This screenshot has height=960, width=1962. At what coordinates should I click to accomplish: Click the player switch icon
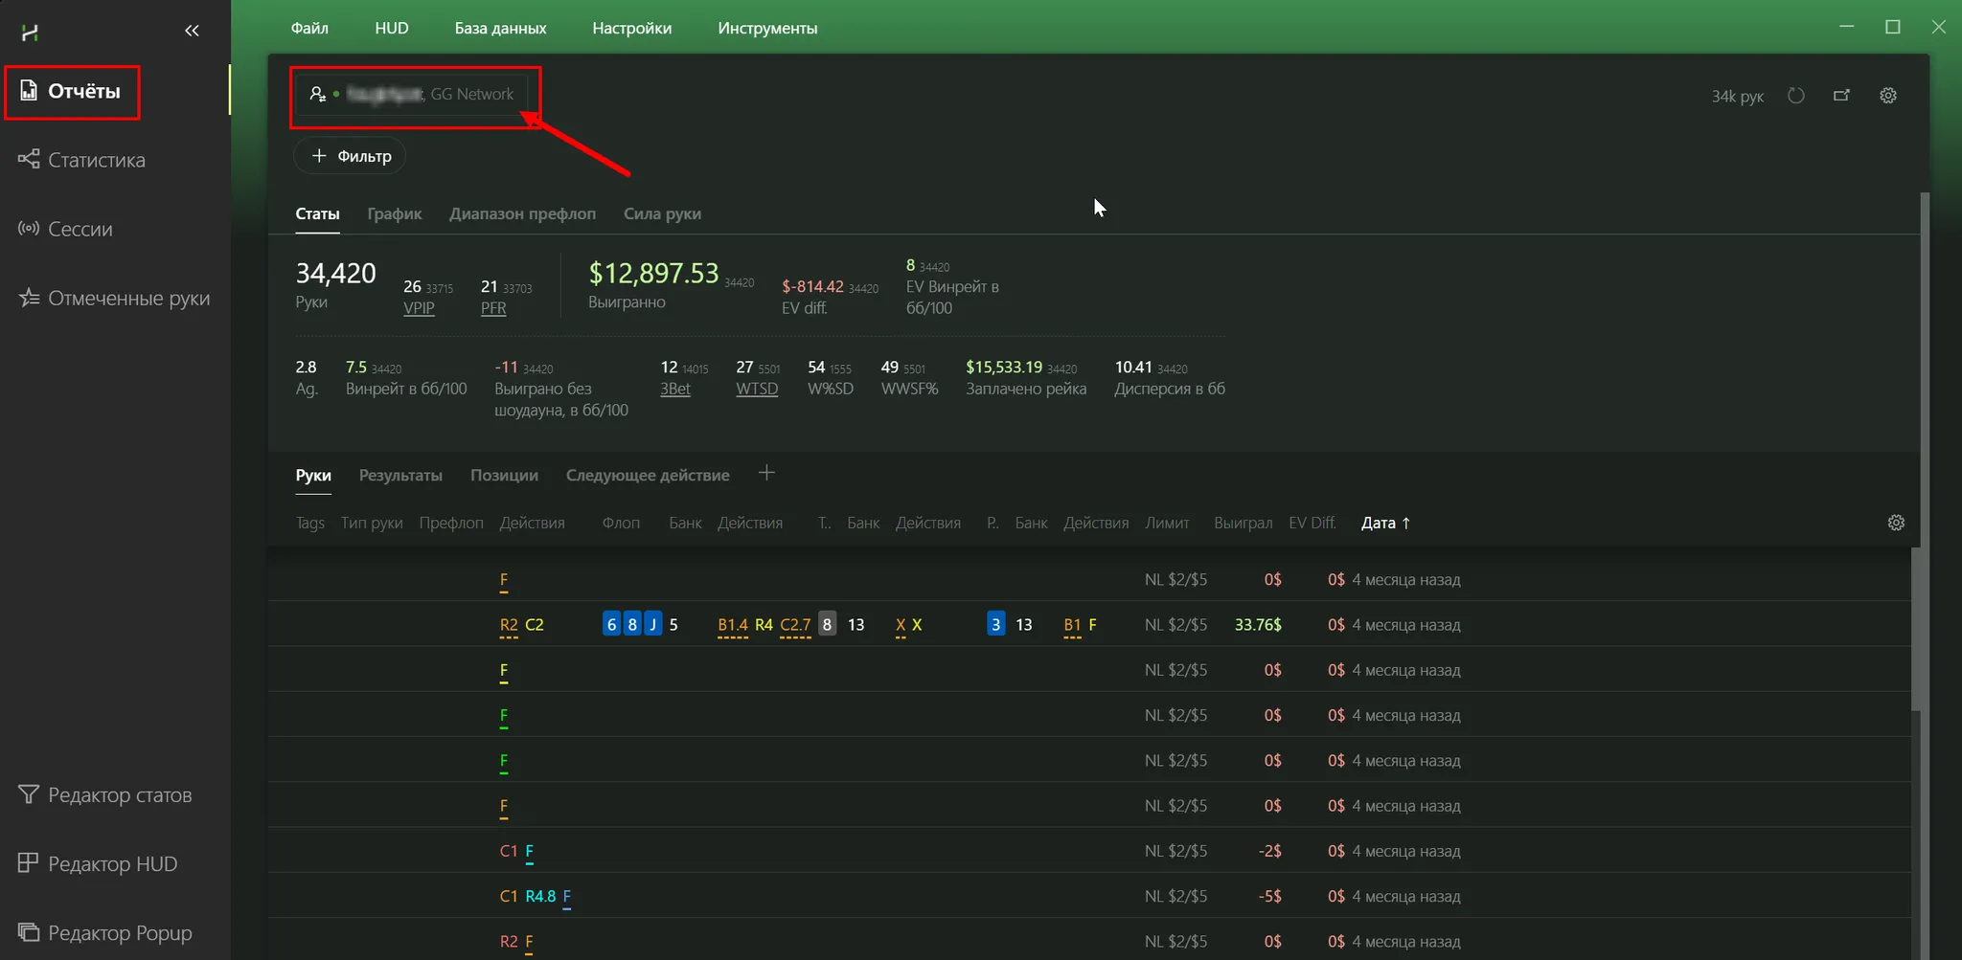317,94
